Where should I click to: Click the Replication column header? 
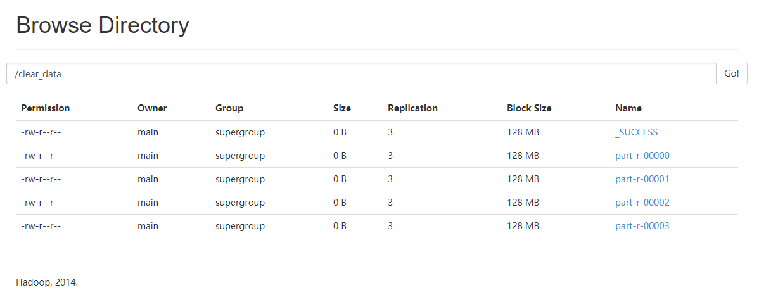(x=412, y=108)
